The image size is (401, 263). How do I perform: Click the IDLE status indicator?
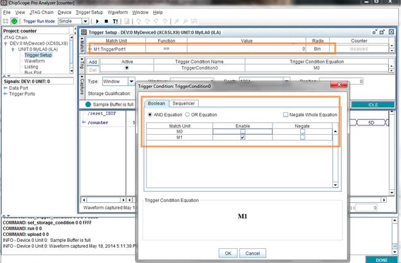click(373, 105)
